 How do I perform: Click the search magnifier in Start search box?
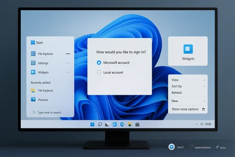pos(34,112)
